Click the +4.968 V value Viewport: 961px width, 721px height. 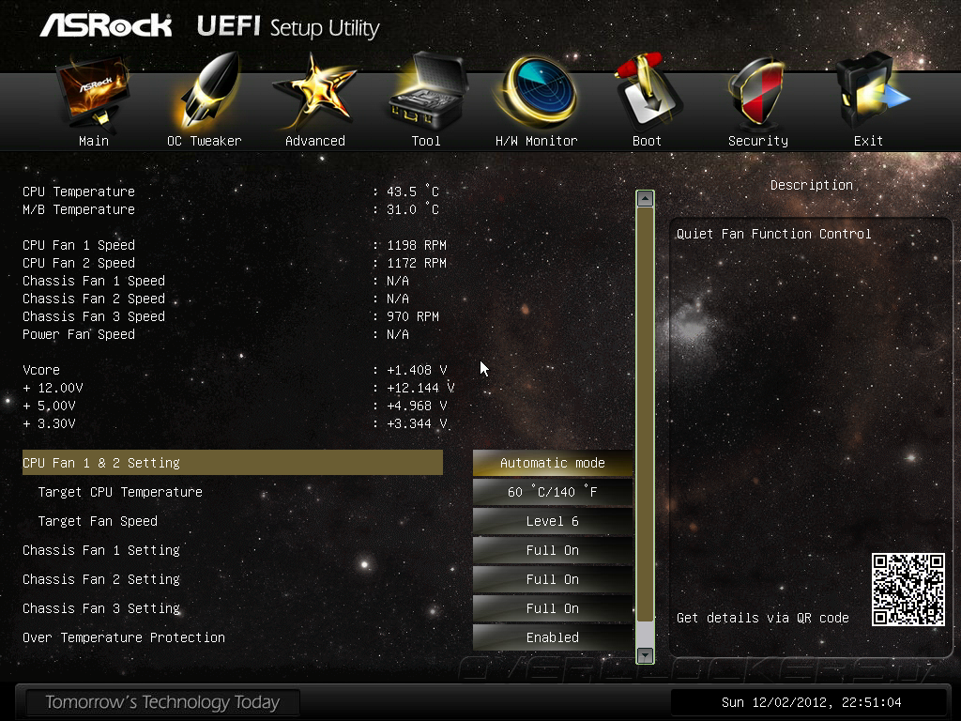click(x=417, y=406)
